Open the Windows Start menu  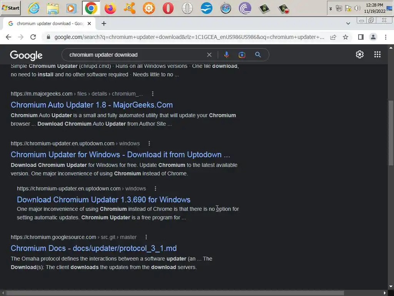coord(10,8)
